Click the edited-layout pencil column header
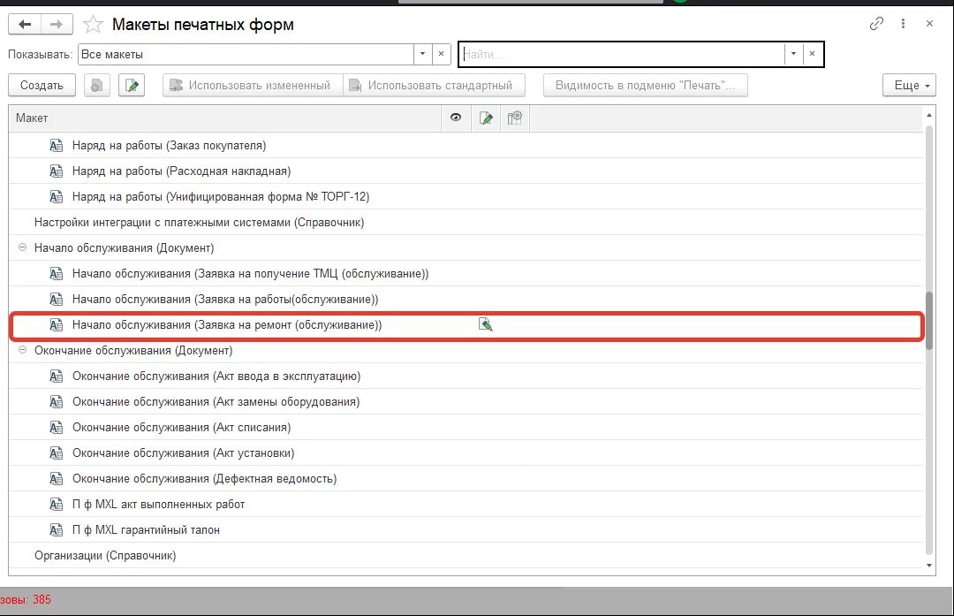The height and width of the screenshot is (616, 954). click(486, 118)
